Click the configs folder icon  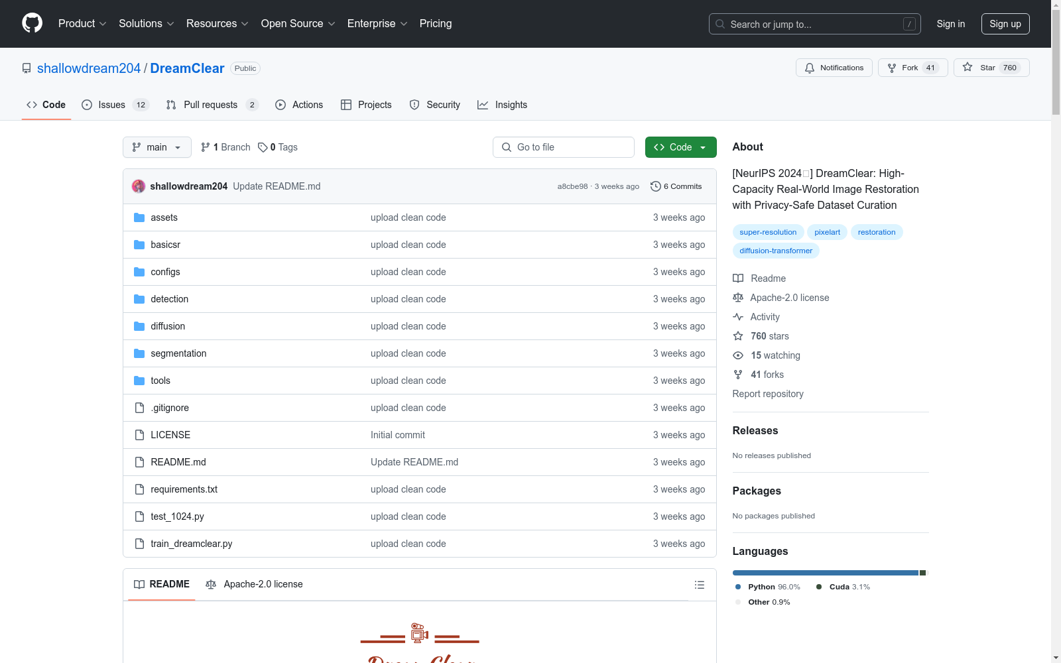139,272
